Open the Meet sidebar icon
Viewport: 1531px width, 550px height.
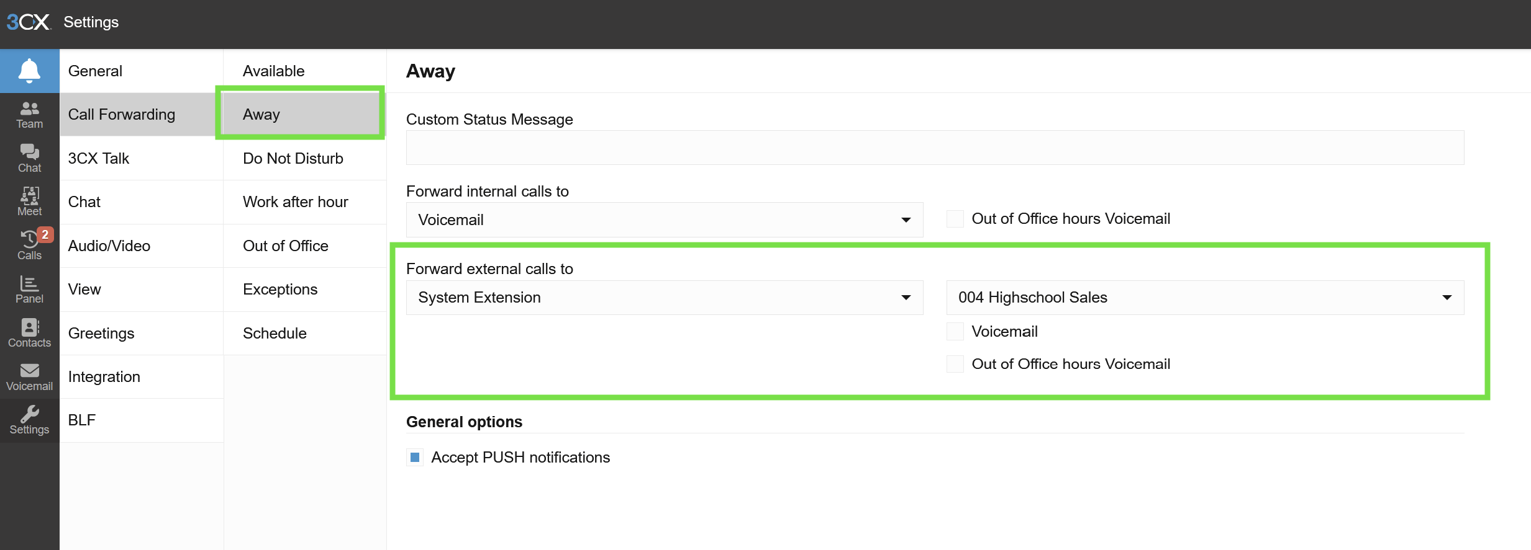coord(29,202)
